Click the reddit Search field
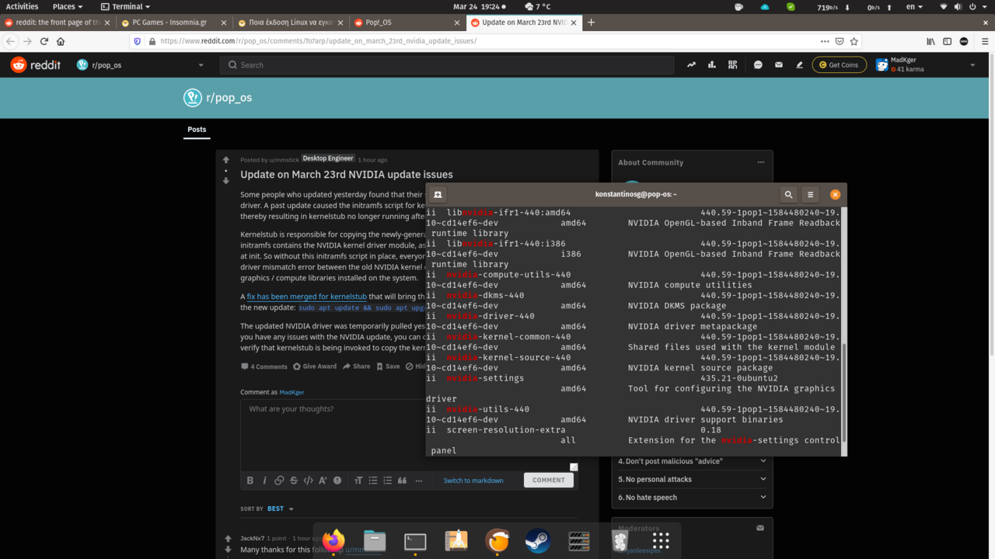The height and width of the screenshot is (559, 995). coord(447,65)
